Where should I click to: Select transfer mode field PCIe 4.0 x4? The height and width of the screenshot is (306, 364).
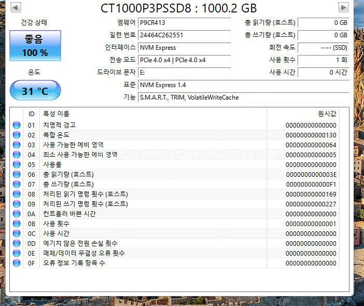(185, 60)
